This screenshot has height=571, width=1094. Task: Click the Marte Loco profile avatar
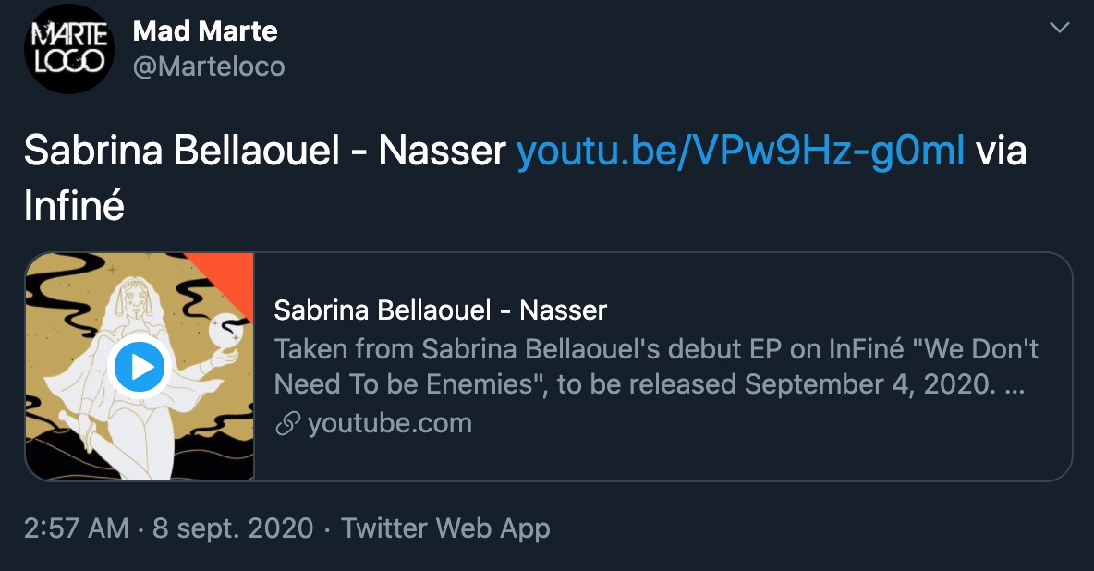67,50
